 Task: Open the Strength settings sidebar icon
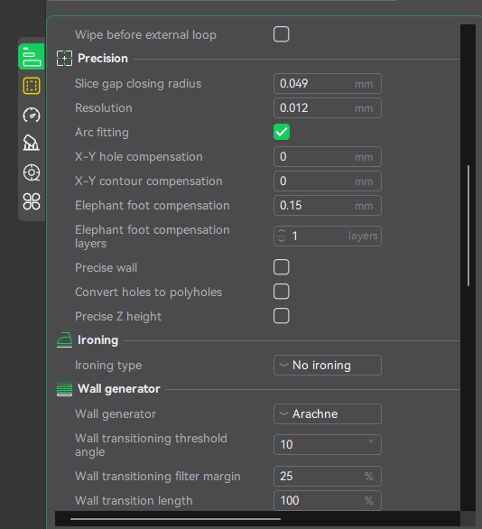pos(32,86)
